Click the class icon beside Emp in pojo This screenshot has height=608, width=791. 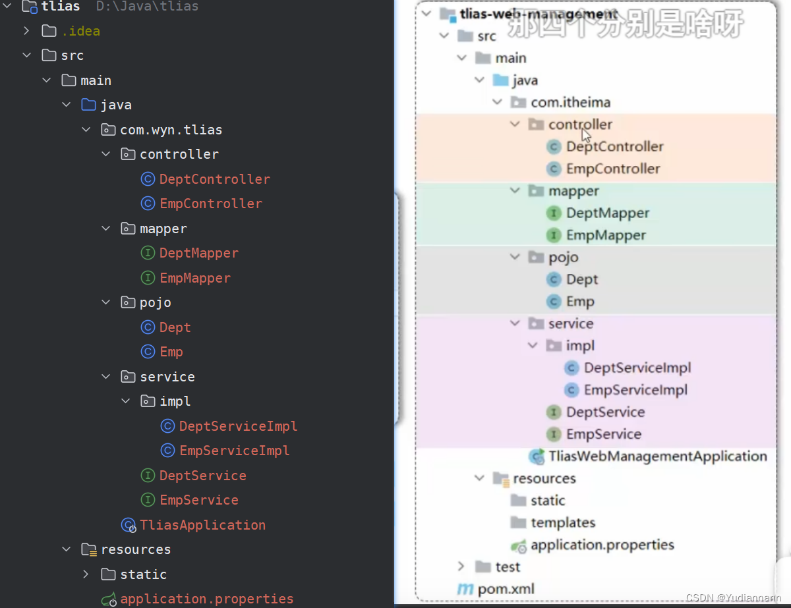[x=148, y=351]
